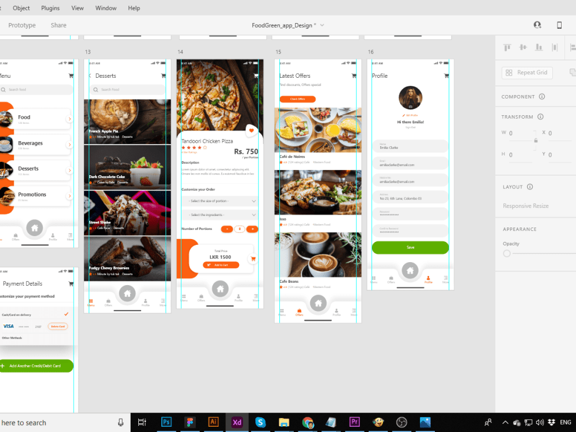This screenshot has height=432, width=576.
Task: Toggle the Cash/Card on delivery checkmark
Action: click(66, 314)
